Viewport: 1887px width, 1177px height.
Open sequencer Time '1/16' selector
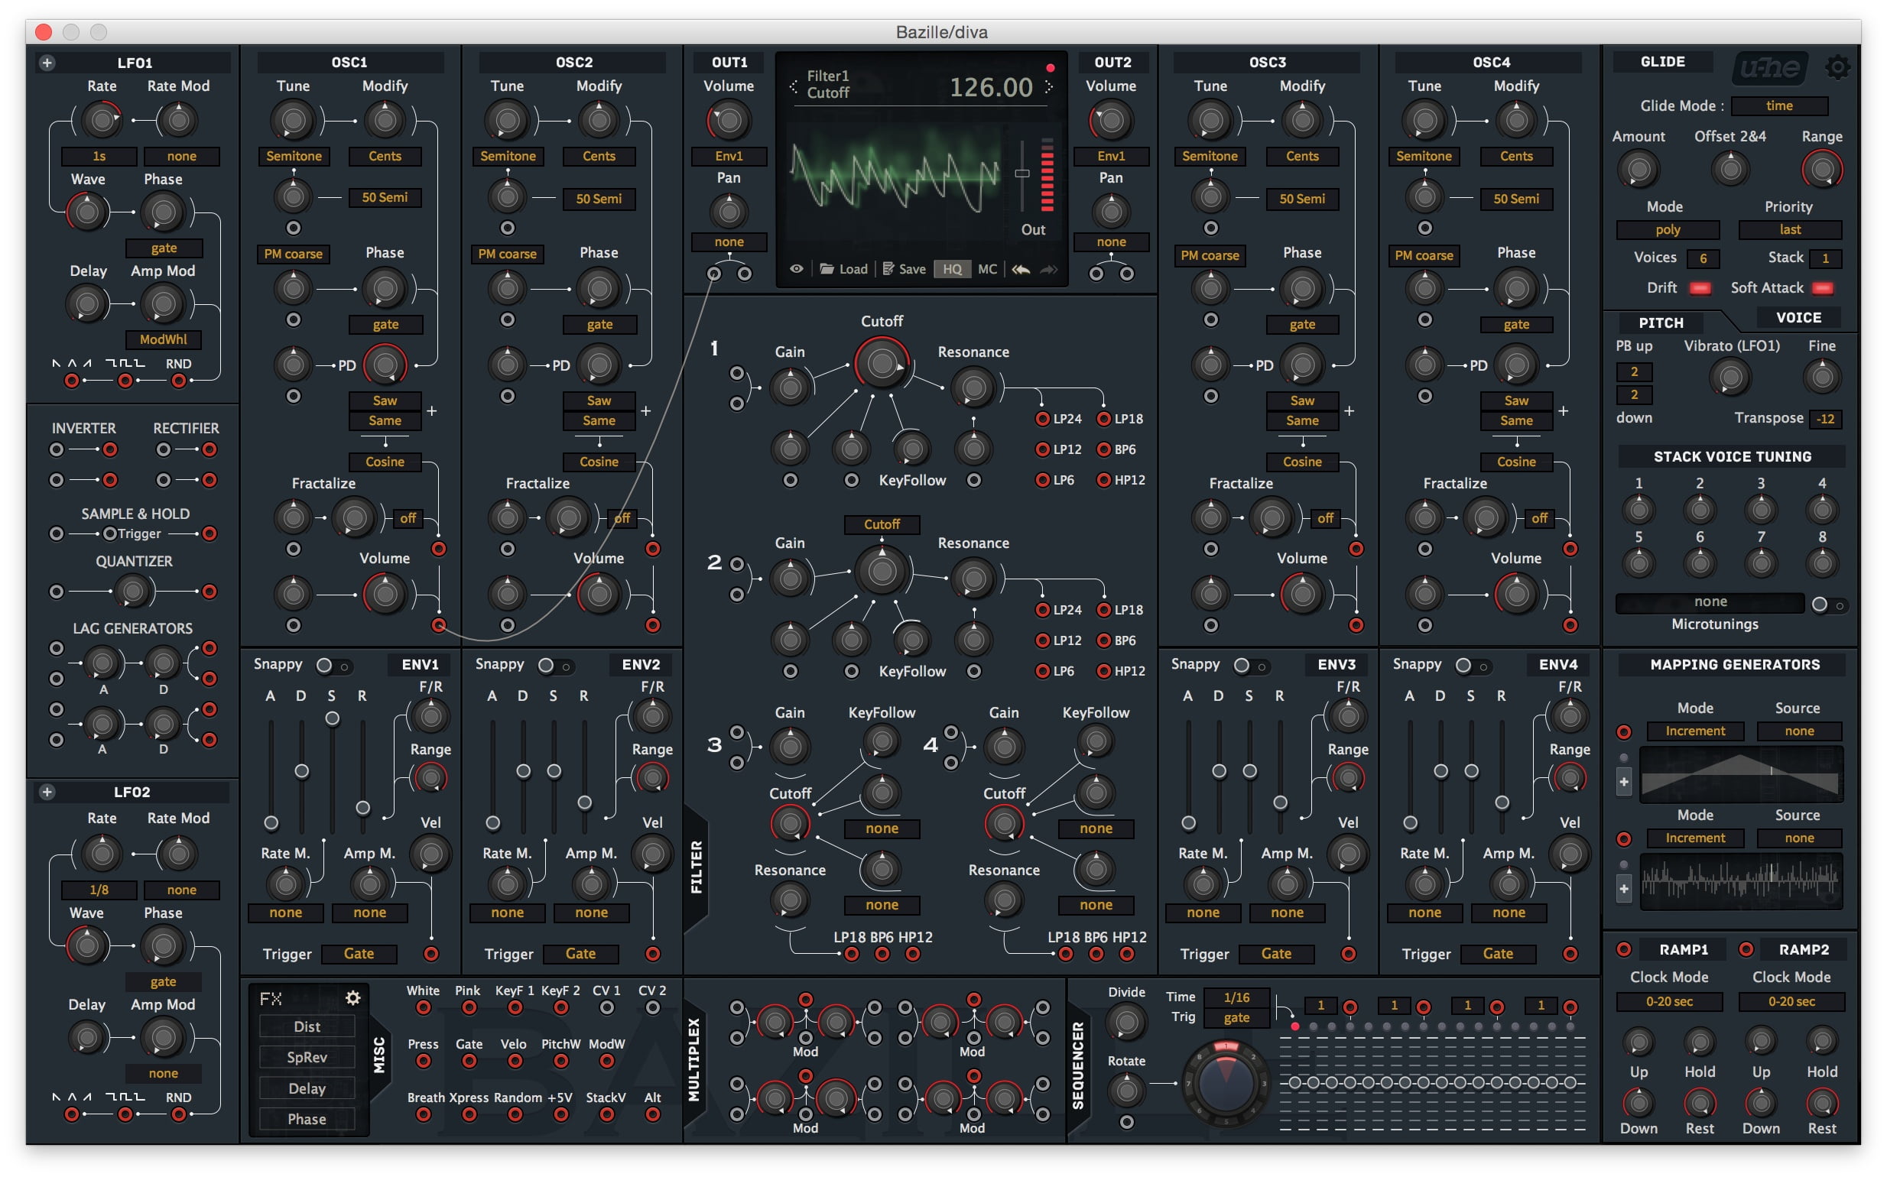tap(1236, 998)
